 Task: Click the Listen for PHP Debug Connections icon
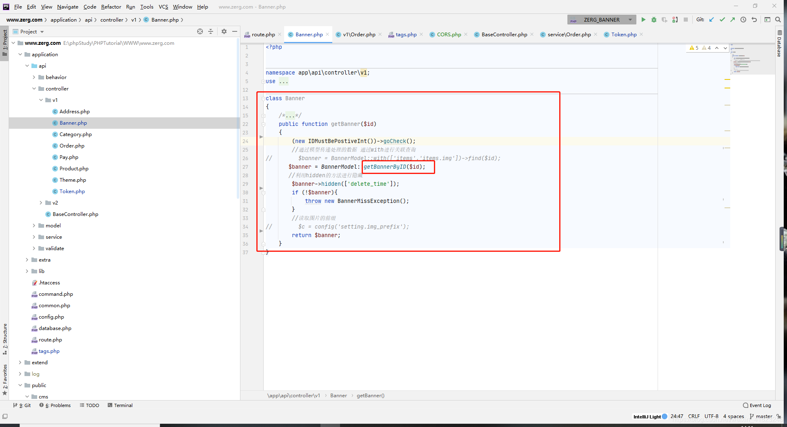[x=675, y=20]
